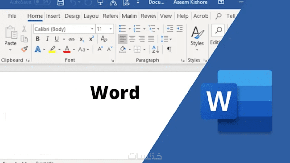The image size is (290, 163).
Task: Open the font size dropdown arrow
Action: pos(111,29)
